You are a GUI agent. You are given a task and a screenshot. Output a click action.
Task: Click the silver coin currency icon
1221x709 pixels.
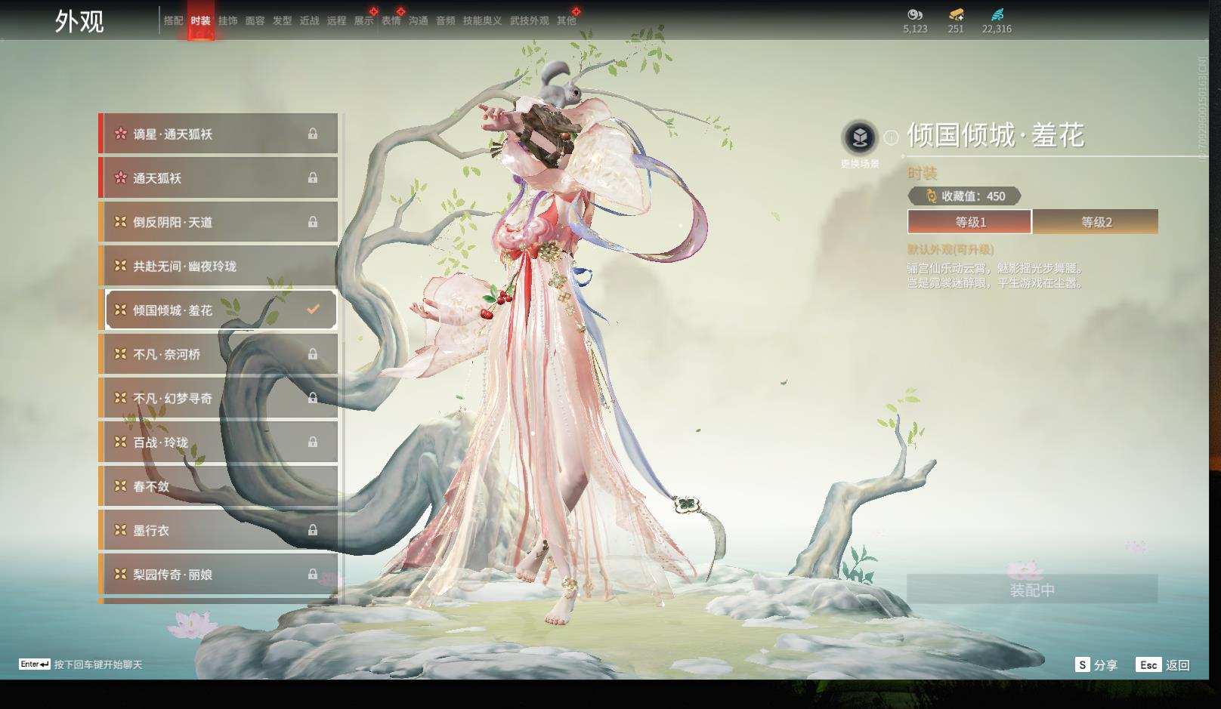pyautogui.click(x=915, y=14)
